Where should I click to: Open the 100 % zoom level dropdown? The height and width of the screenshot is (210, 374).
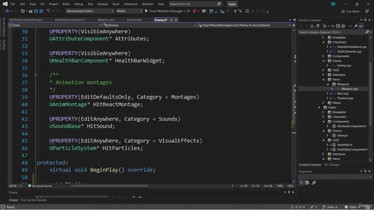(x=15, y=185)
